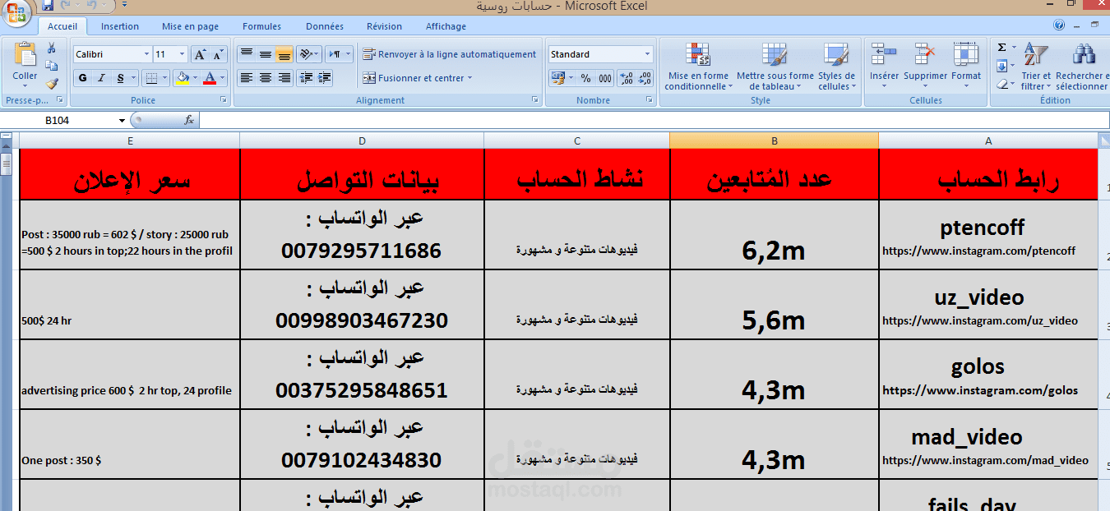Click the Copy icon in clipboard group
This screenshot has width=1110, height=511.
52,66
